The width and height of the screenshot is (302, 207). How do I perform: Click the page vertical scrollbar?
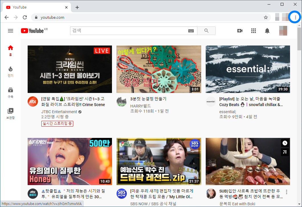[299, 39]
